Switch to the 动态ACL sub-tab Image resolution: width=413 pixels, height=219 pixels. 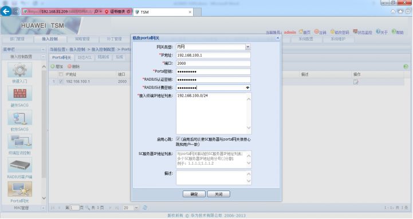point(85,57)
